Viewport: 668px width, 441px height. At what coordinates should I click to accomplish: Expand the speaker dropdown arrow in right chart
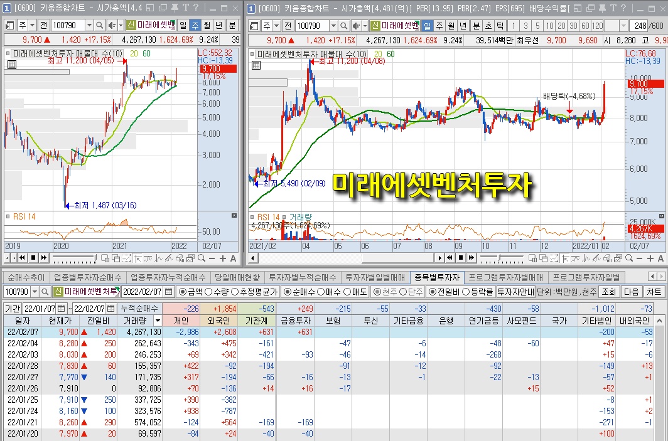365,26
